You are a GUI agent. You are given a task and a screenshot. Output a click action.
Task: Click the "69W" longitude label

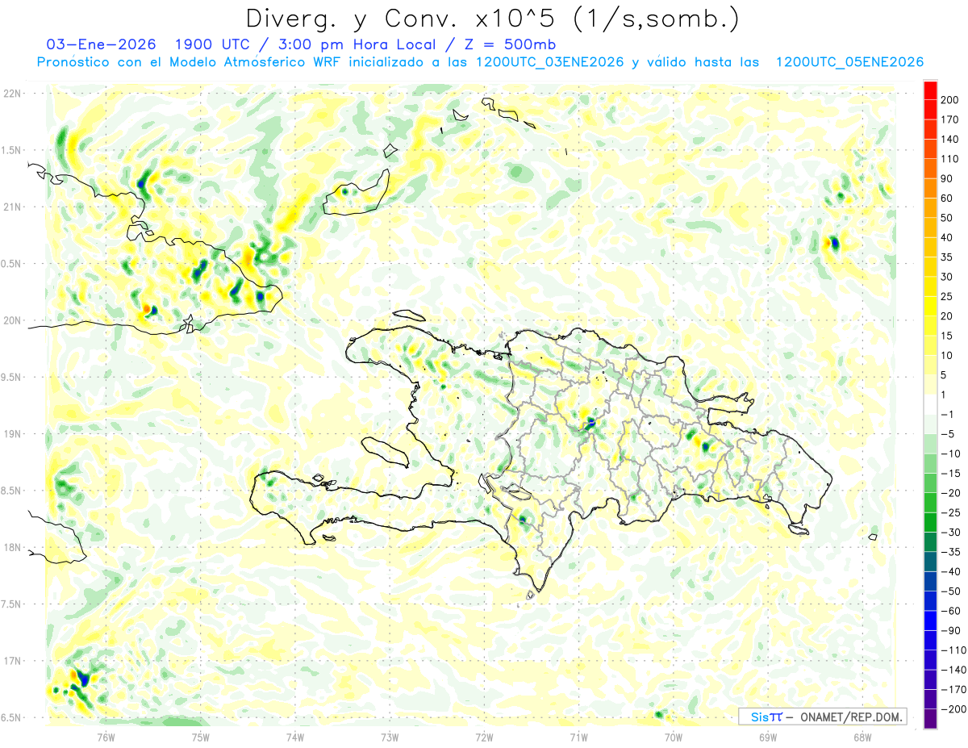(x=767, y=737)
